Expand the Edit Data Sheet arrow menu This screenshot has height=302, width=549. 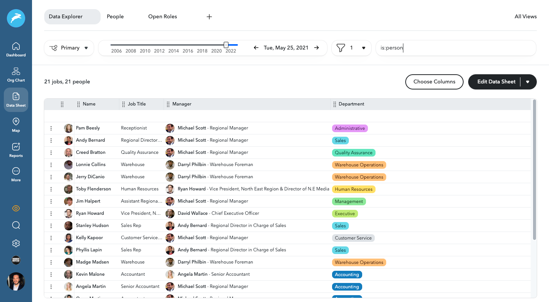coord(528,82)
